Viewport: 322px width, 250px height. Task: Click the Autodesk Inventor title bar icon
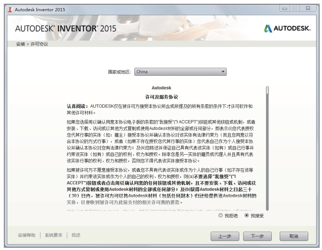[9, 9]
